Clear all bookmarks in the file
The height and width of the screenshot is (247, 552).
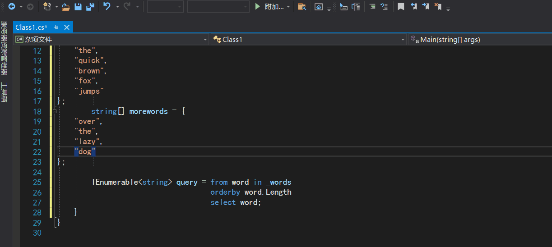[x=437, y=6]
